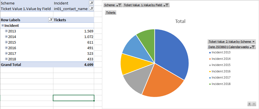The height and width of the screenshot is (109, 259).
Task: Expand the 2013 row
Action: 6,31
